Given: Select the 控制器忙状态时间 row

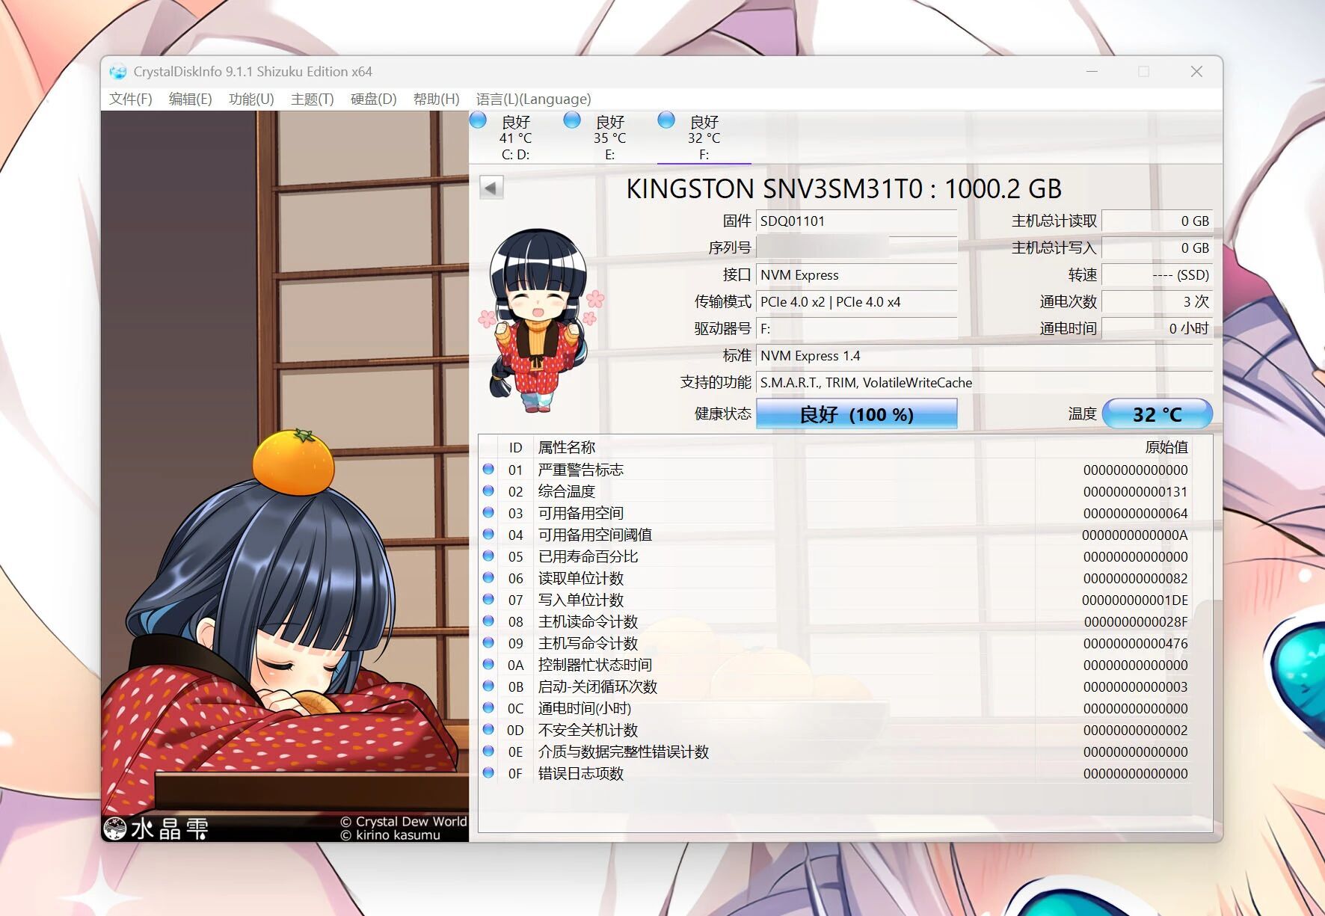Looking at the screenshot, I should (x=834, y=665).
